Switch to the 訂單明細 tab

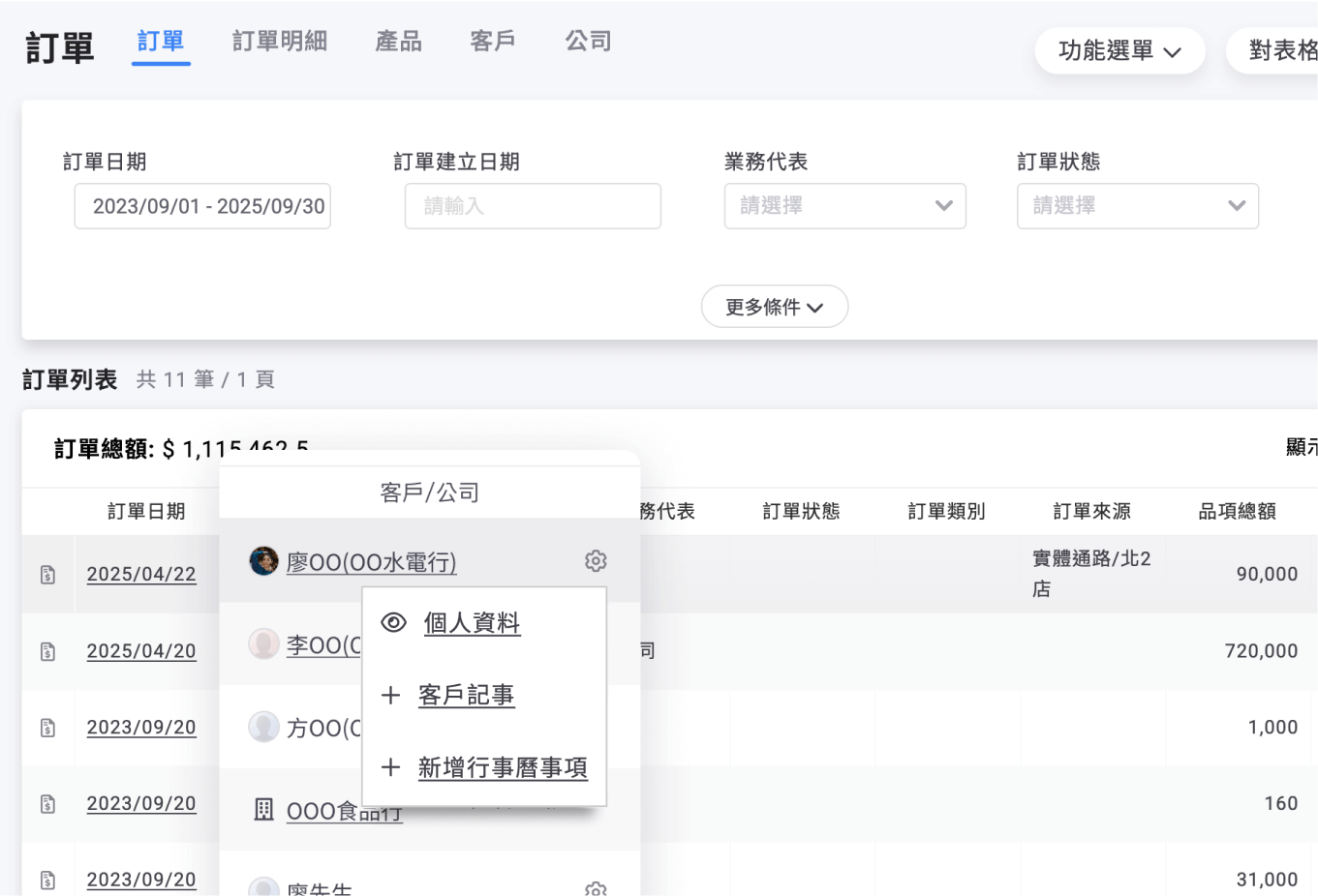[x=280, y=41]
